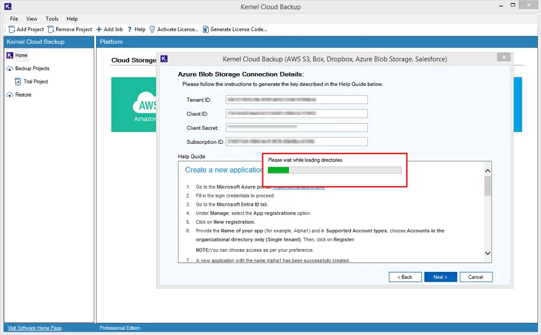541x335 pixels.
Task: Click the Home icon in sidebar
Action: (x=10, y=55)
